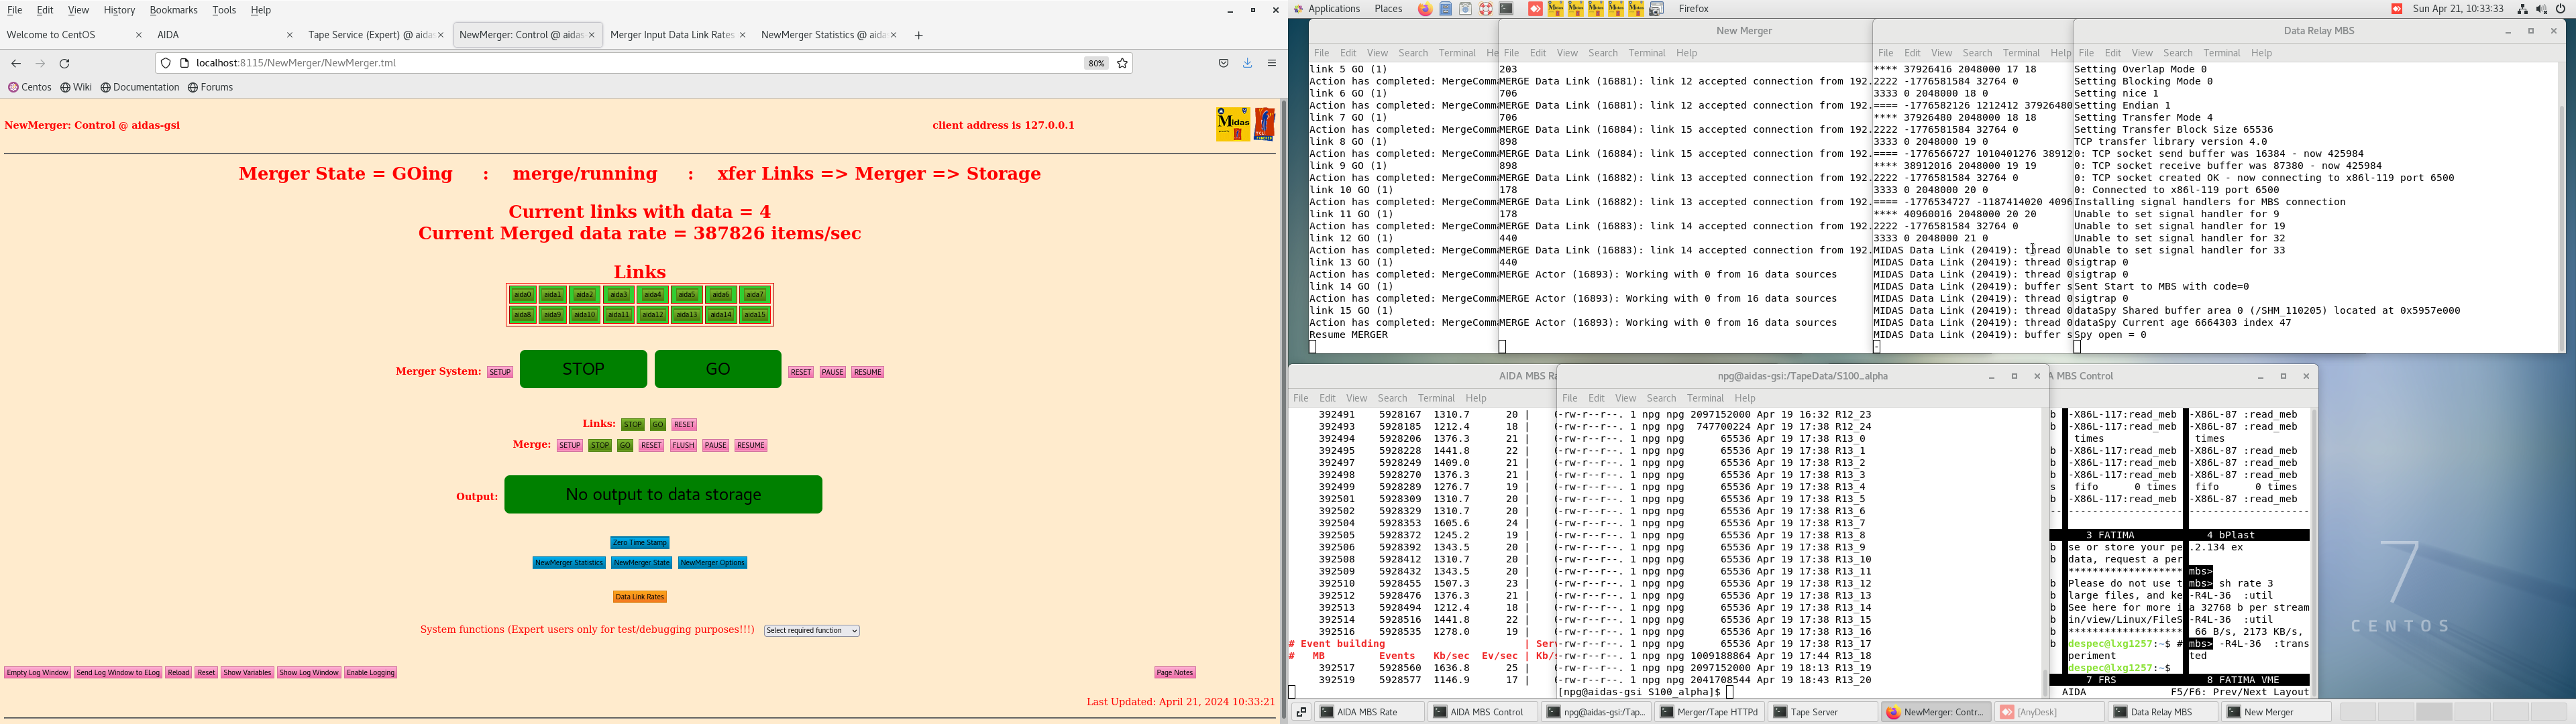
Task: Toggle the aida12 link indicator
Action: coord(652,315)
